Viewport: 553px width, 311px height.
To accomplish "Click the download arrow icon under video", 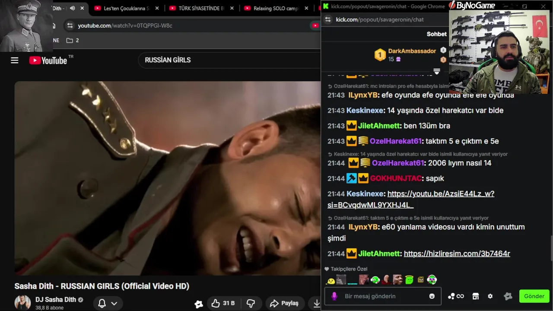I will pos(317,303).
